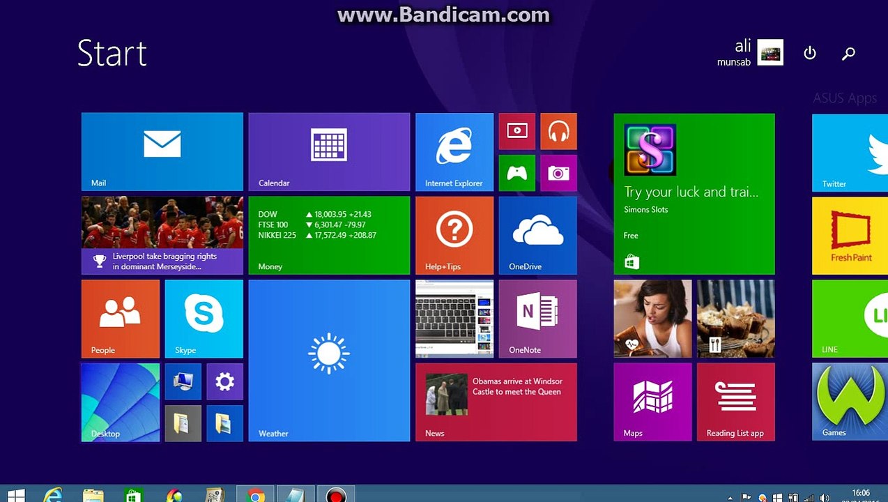
Task: Open the Twitter tile
Action: click(x=850, y=153)
